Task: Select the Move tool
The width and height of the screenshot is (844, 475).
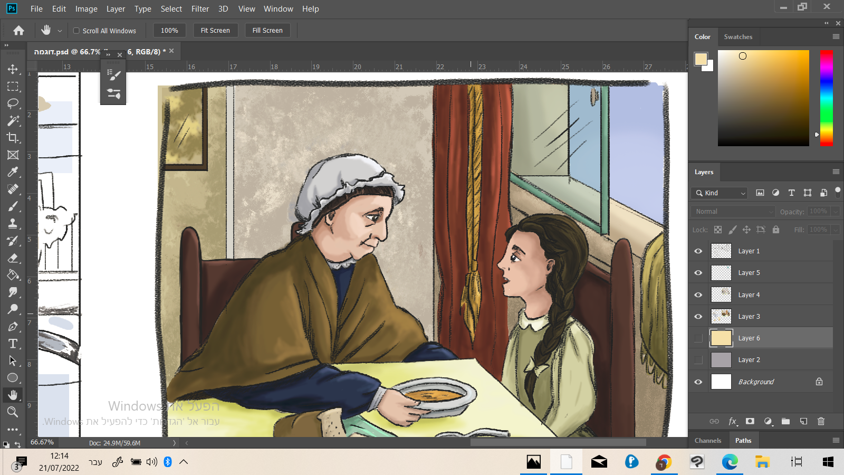Action: [13, 69]
